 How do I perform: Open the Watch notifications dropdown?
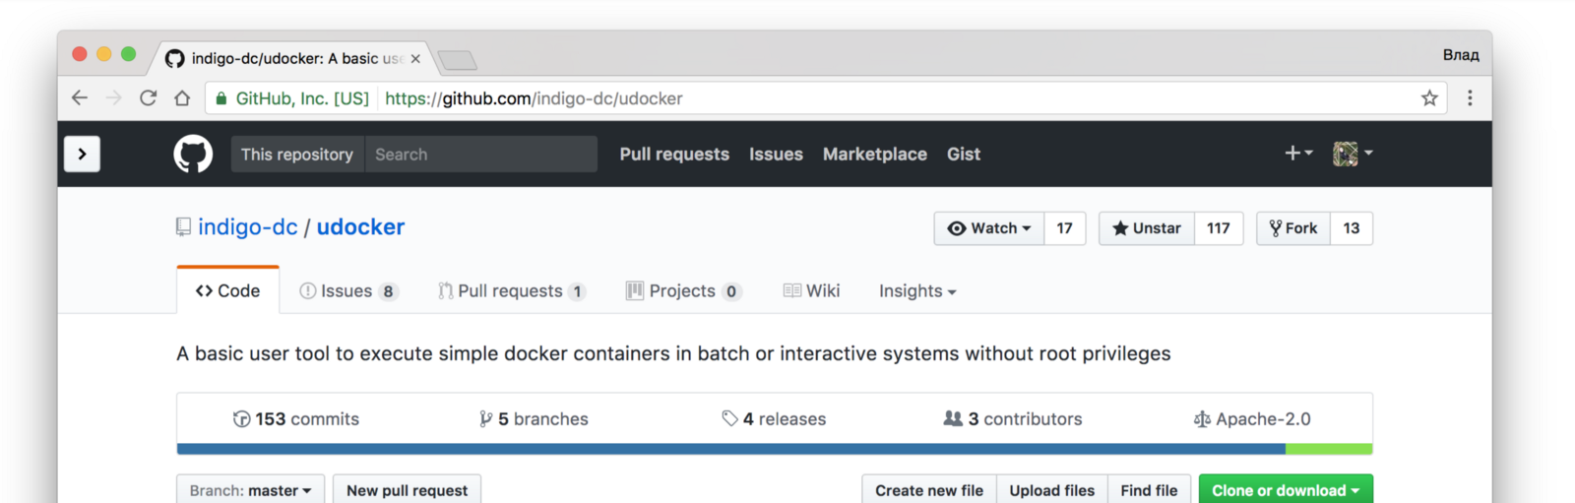tap(989, 228)
